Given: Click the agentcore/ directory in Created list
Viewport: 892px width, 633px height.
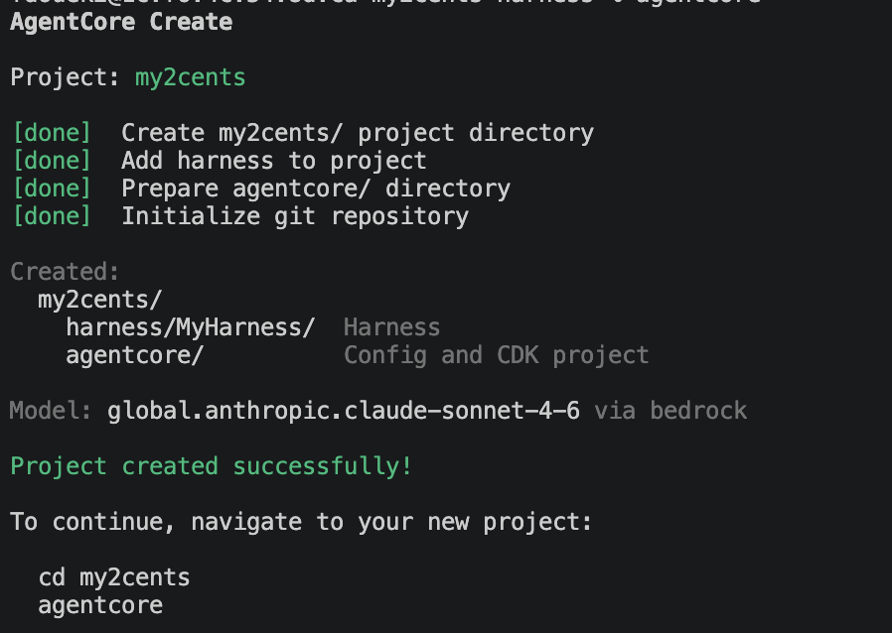Looking at the screenshot, I should click(134, 355).
